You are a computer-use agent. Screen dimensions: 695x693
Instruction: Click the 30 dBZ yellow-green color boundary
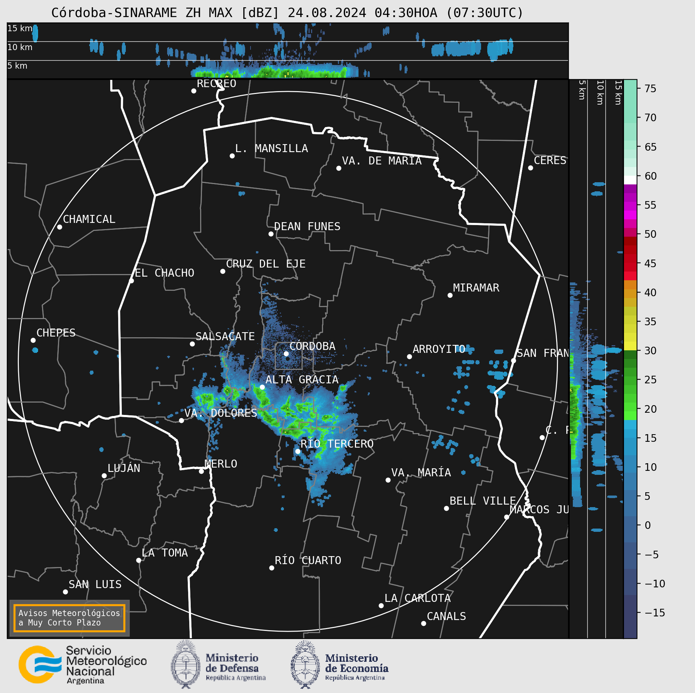pos(630,350)
